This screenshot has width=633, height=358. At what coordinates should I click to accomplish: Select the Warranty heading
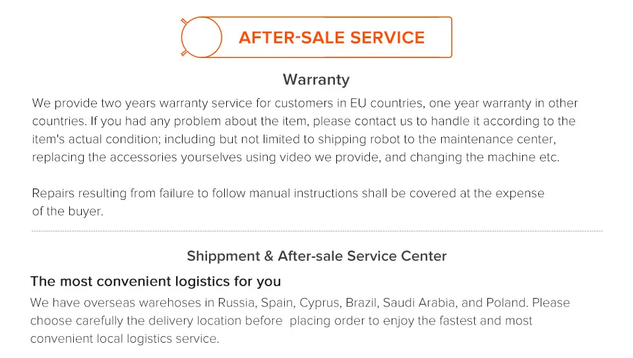point(316,80)
